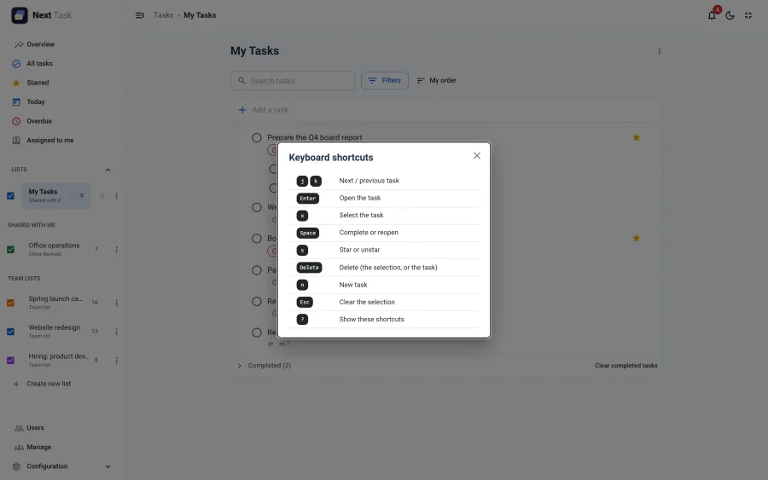
Task: Open Assigned to me
Action: (50, 141)
